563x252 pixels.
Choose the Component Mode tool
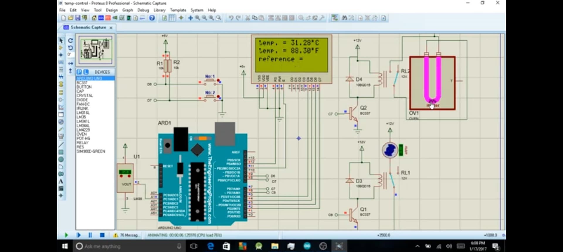pyautogui.click(x=61, y=48)
